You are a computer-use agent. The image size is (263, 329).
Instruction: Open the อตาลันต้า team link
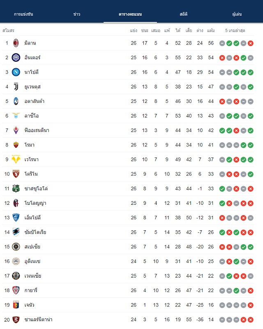click(35, 101)
